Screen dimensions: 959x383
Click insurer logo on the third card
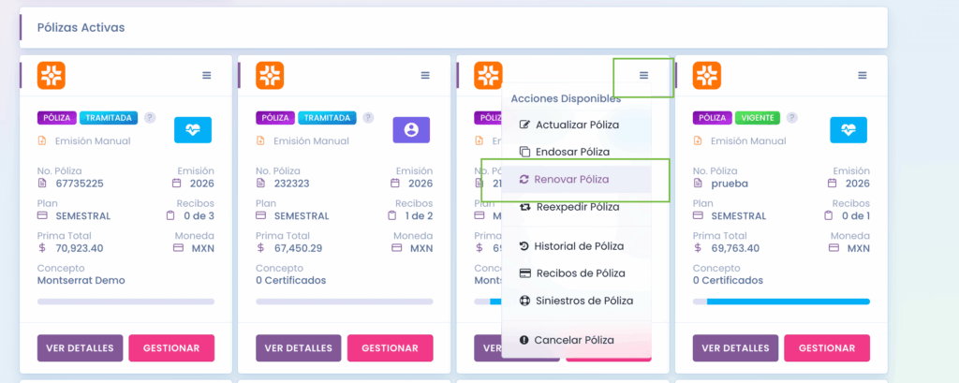[x=488, y=75]
